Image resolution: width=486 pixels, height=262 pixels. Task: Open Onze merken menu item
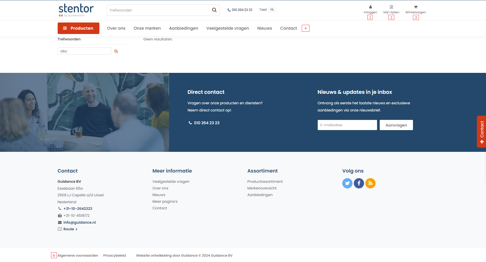147,28
